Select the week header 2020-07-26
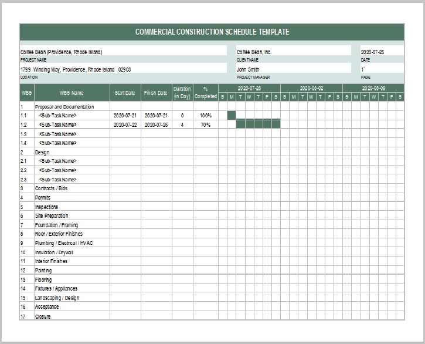This screenshot has width=425, height=344. tap(249, 88)
